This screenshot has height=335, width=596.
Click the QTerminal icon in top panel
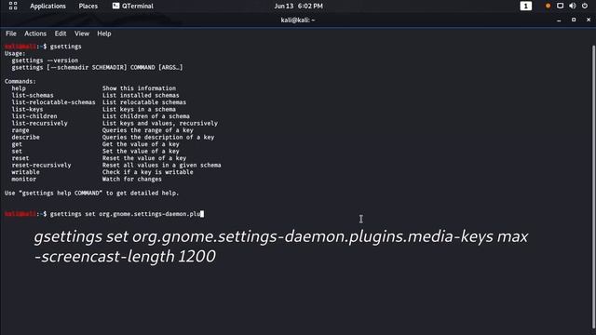click(115, 6)
